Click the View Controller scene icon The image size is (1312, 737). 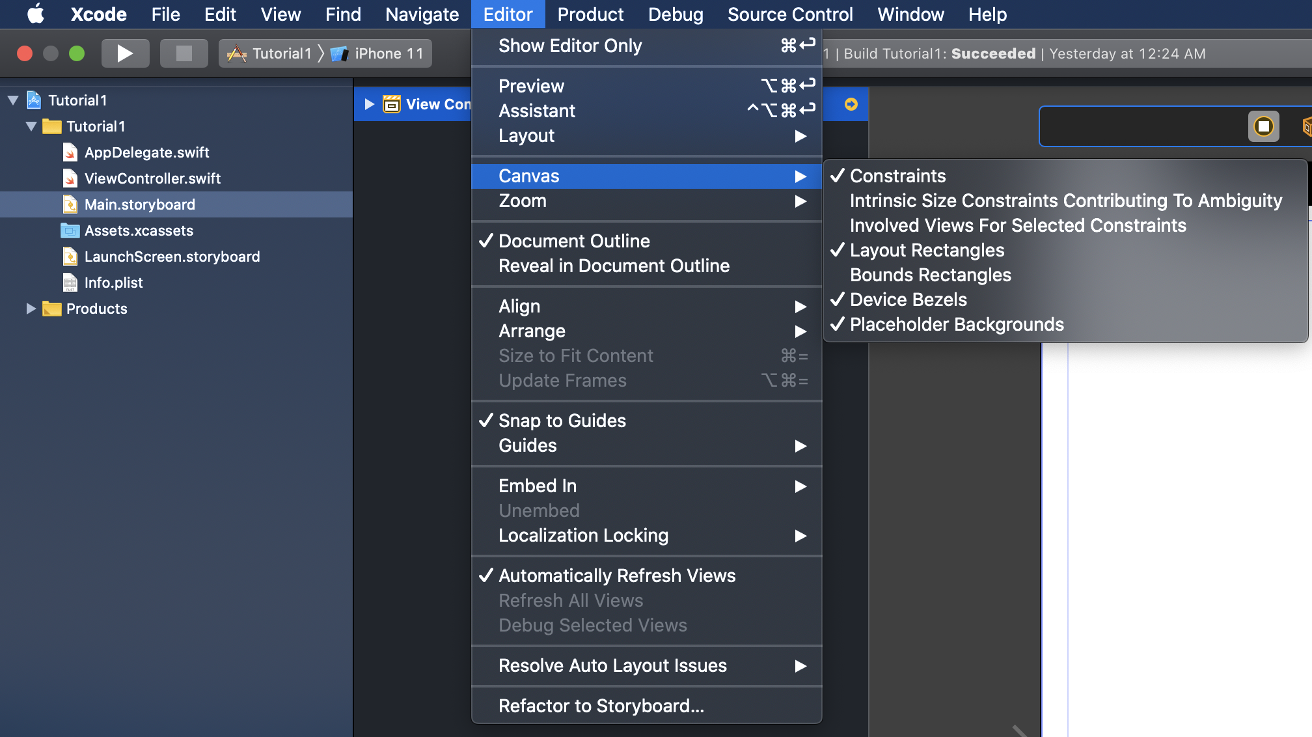click(x=391, y=104)
